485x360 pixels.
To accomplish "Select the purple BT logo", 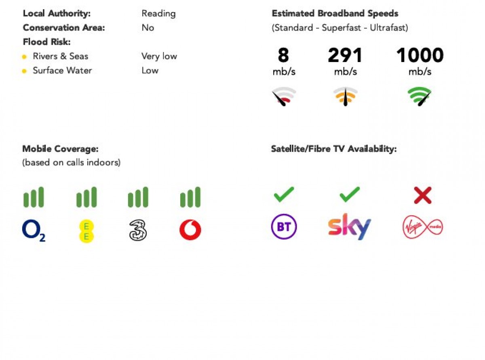I will point(284,227).
